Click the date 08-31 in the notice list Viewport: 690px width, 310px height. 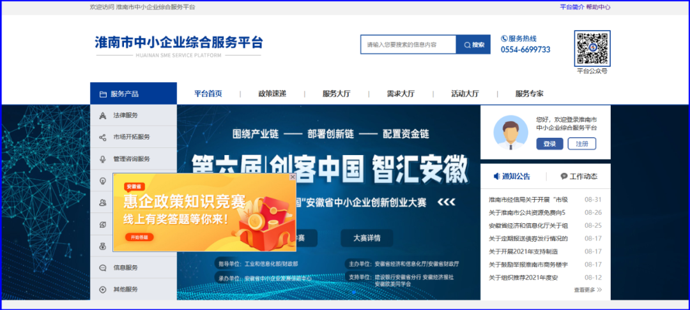coord(593,200)
